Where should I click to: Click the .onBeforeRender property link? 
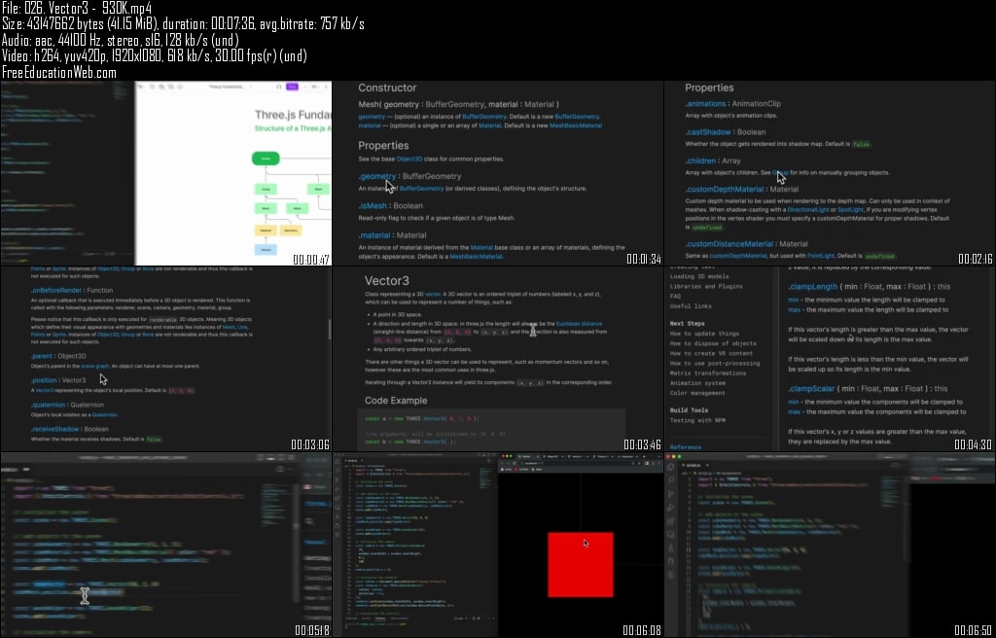[56, 291]
